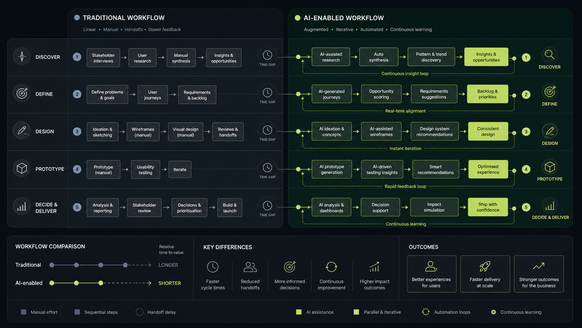Click the Time Gap clock in Discover row
The width and height of the screenshot is (582, 328).
pyautogui.click(x=267, y=55)
